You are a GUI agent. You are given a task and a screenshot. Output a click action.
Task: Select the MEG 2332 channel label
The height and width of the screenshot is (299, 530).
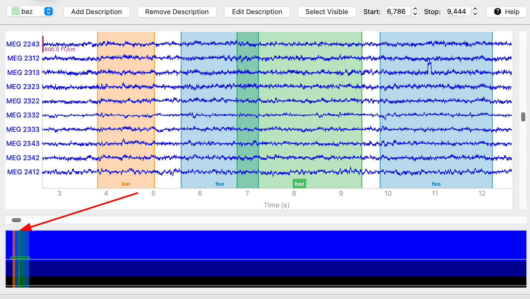[23, 115]
